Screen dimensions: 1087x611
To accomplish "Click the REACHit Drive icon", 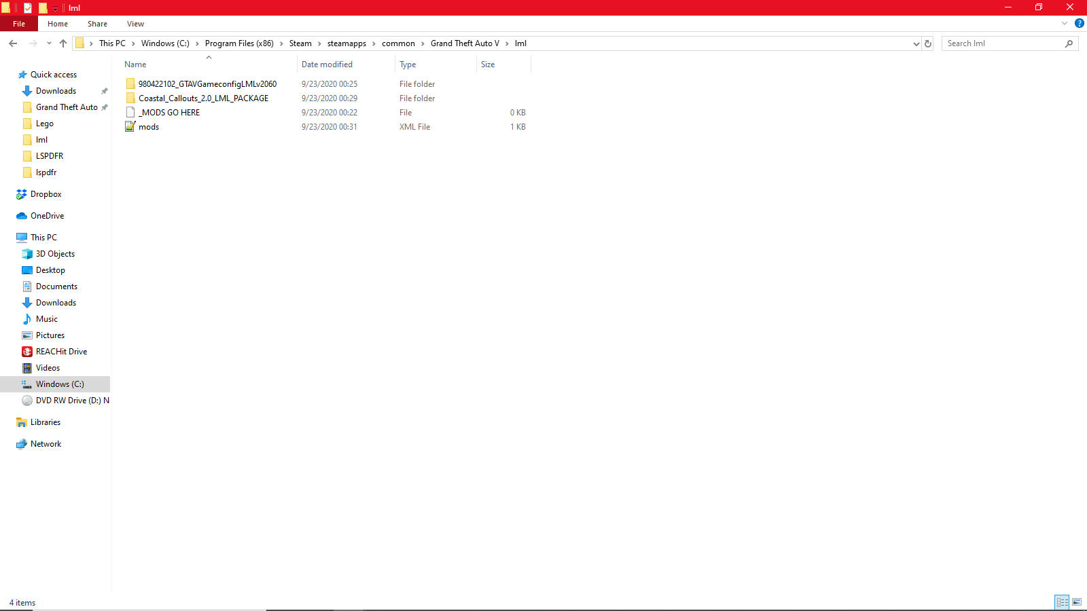I will coord(27,352).
